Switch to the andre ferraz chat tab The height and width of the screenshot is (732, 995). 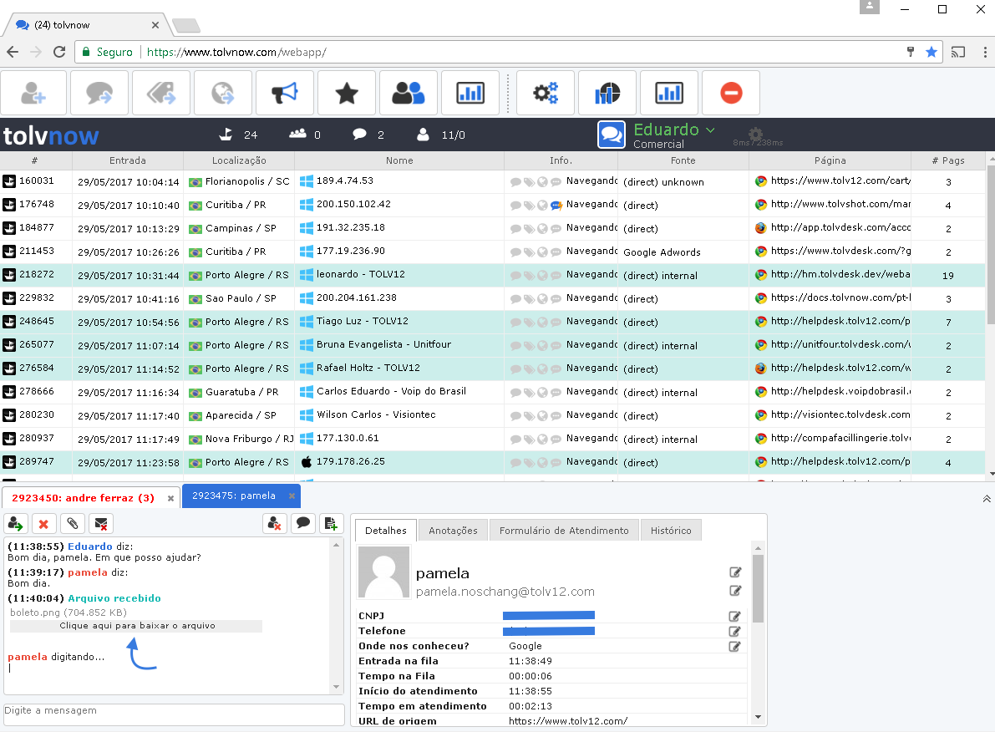pos(84,498)
